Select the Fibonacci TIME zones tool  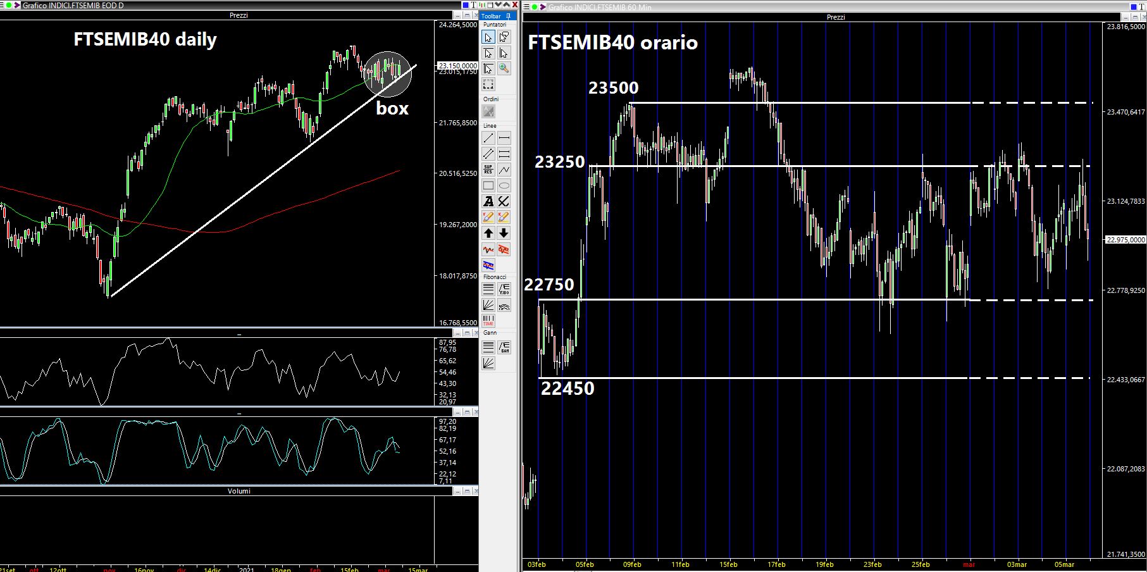[x=488, y=321]
